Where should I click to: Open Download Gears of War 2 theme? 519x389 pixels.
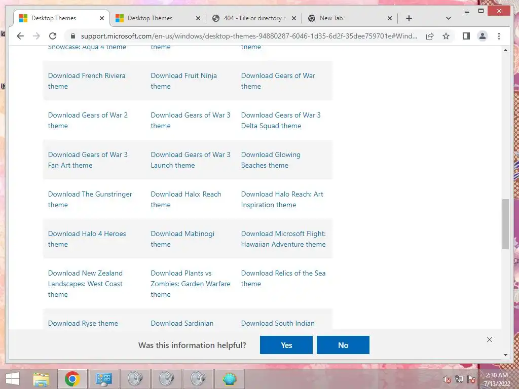(x=88, y=121)
